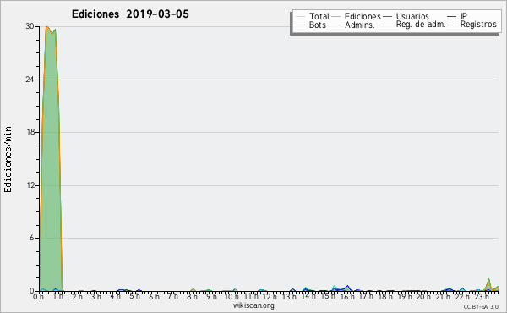This screenshot has width=507, height=313.
Task: Click the x-axis label '10 h'
Action: (x=232, y=297)
